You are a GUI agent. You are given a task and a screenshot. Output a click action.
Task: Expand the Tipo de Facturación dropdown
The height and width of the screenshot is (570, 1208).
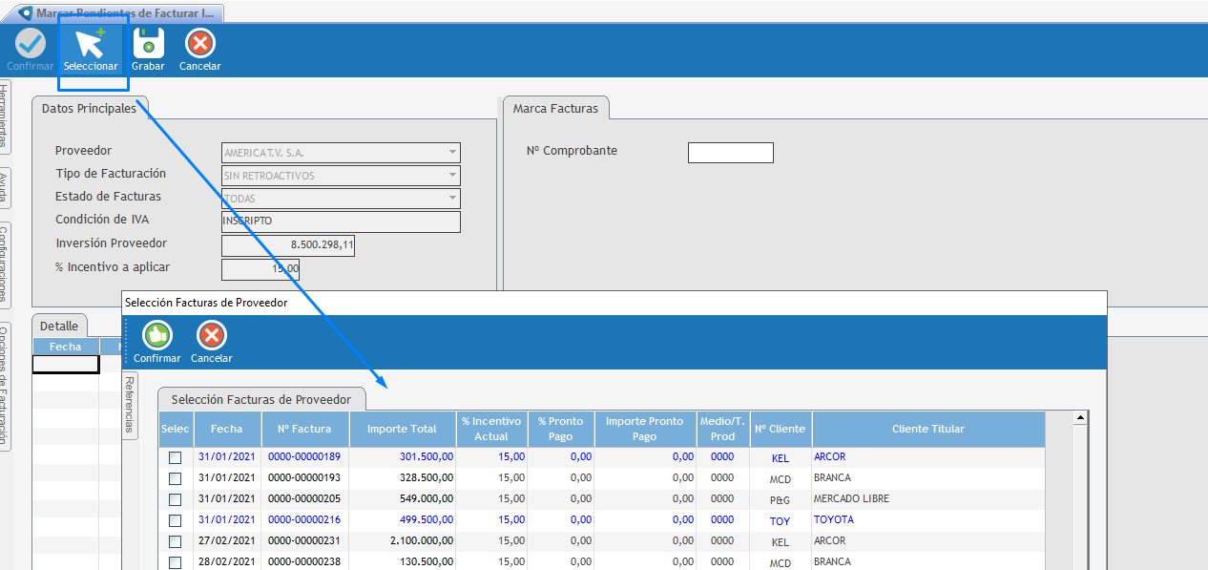[x=451, y=176]
